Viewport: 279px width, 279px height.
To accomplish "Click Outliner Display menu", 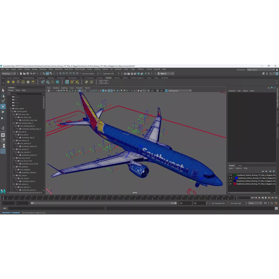I will tap(11, 90).
